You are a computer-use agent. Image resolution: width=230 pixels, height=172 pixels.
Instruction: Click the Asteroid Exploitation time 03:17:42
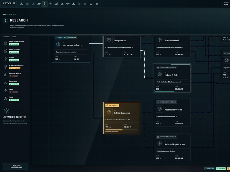click(179, 158)
